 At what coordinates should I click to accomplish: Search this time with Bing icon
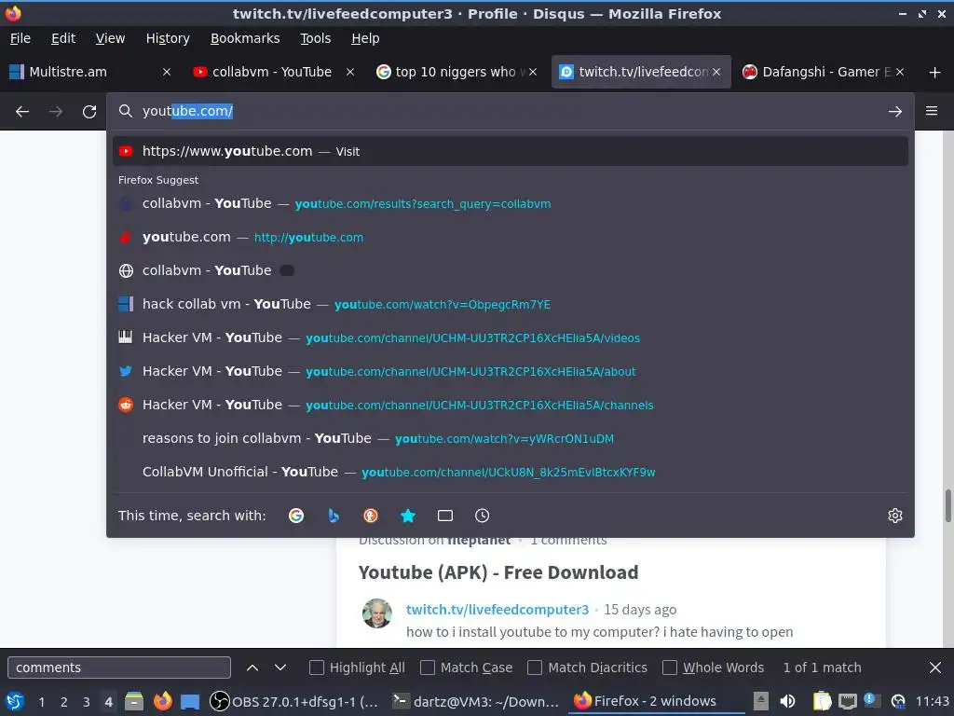(x=334, y=516)
